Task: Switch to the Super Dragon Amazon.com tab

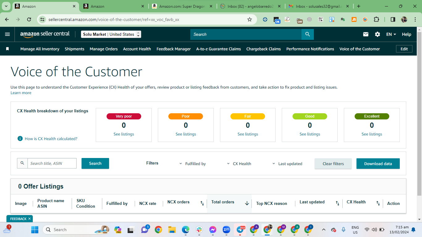Action: (183, 6)
